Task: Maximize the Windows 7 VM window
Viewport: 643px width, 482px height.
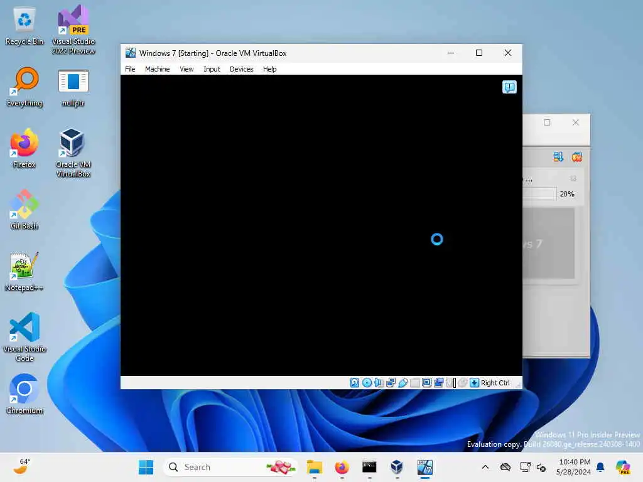Action: tap(479, 53)
